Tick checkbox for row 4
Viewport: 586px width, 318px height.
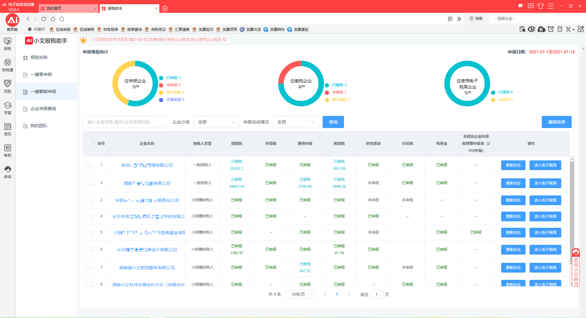(88, 216)
